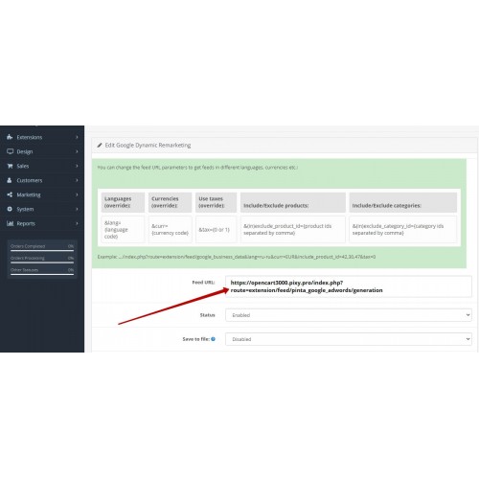Click the System gear icon
The image size is (479, 479).
(x=10, y=209)
